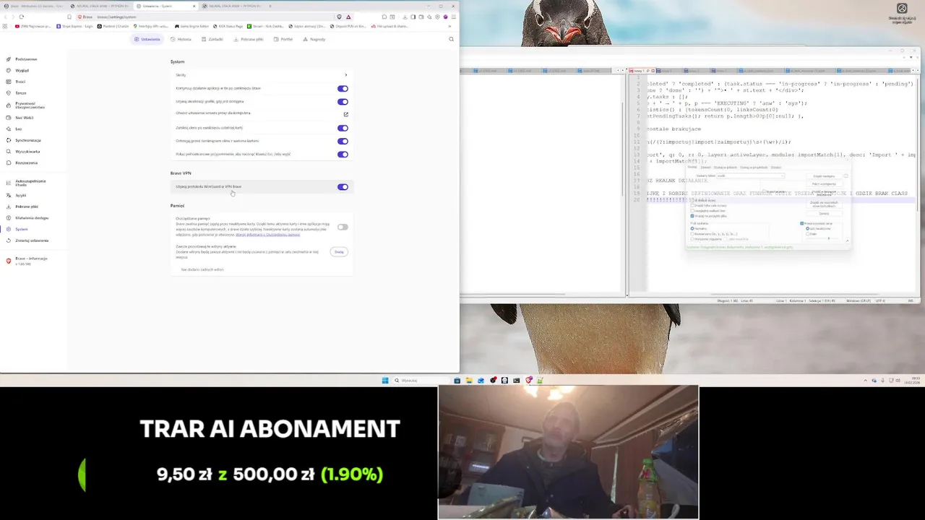Open proxy settings external link icon
Screen dimensions: 925x520
pos(345,114)
